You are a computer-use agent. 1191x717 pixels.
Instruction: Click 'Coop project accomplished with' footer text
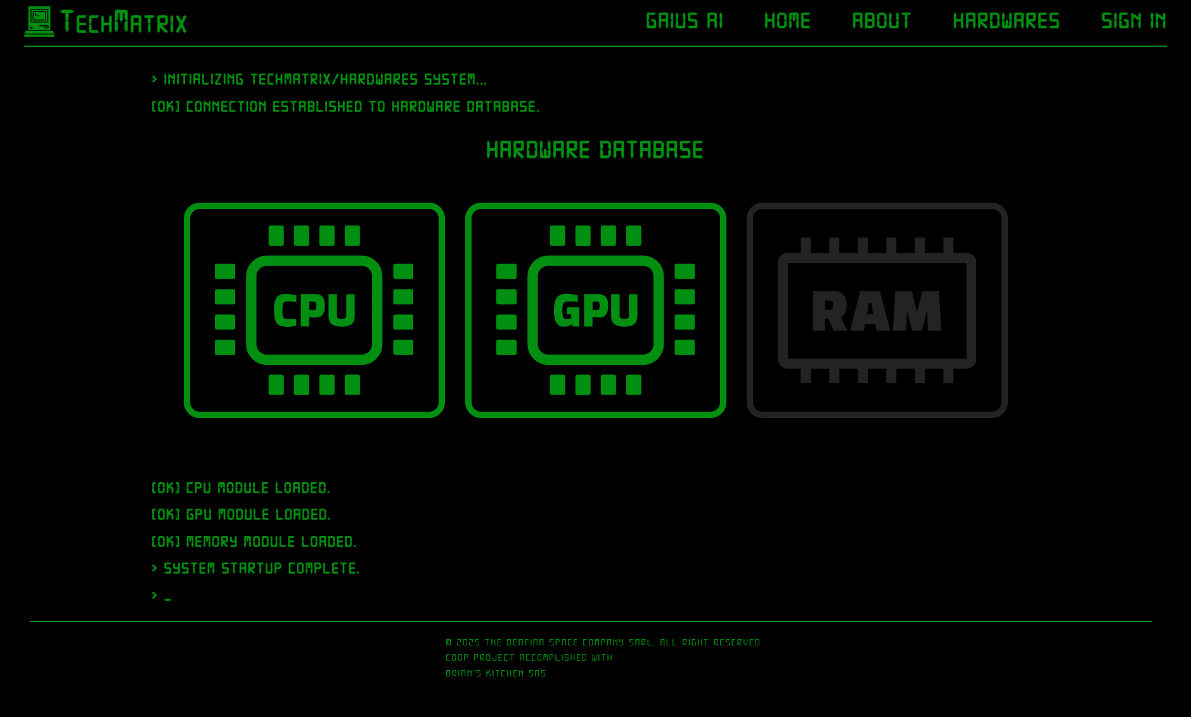coord(532,657)
